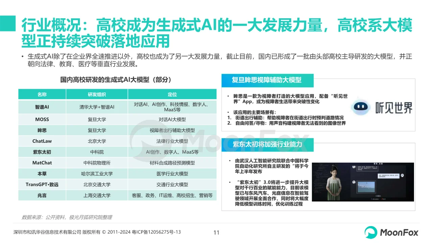Select the 智谱AI name cell
Screen dimensions: 433x243
click(x=42, y=107)
